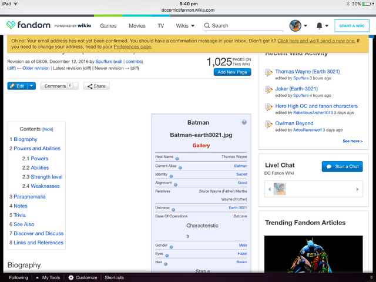Click info icon next to Gender

tap(171, 247)
